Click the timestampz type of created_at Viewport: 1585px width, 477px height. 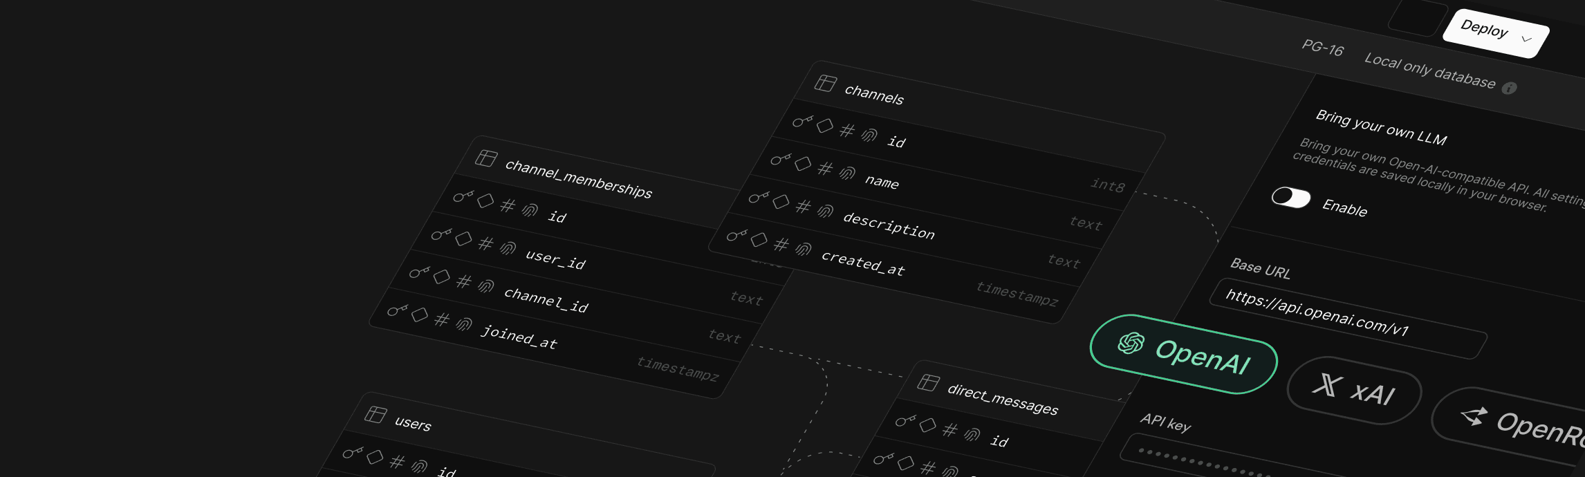[x=1017, y=294]
